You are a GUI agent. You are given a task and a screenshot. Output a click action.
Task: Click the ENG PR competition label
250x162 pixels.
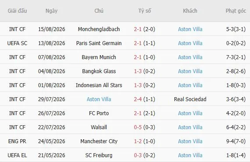coord(17,141)
